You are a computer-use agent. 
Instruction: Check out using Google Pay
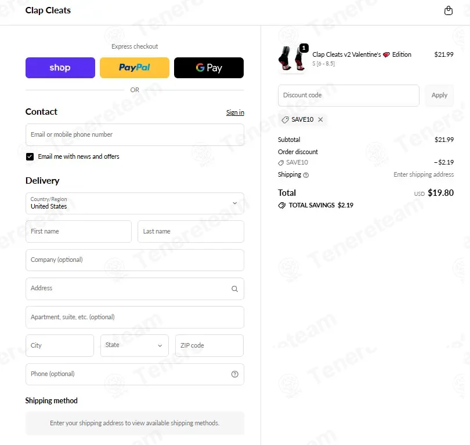209,68
